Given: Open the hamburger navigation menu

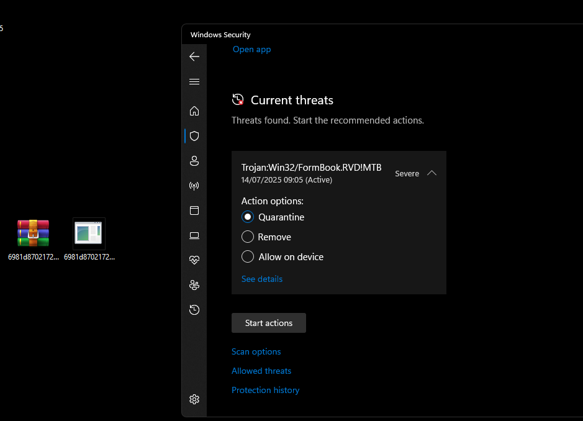Looking at the screenshot, I should tap(194, 82).
